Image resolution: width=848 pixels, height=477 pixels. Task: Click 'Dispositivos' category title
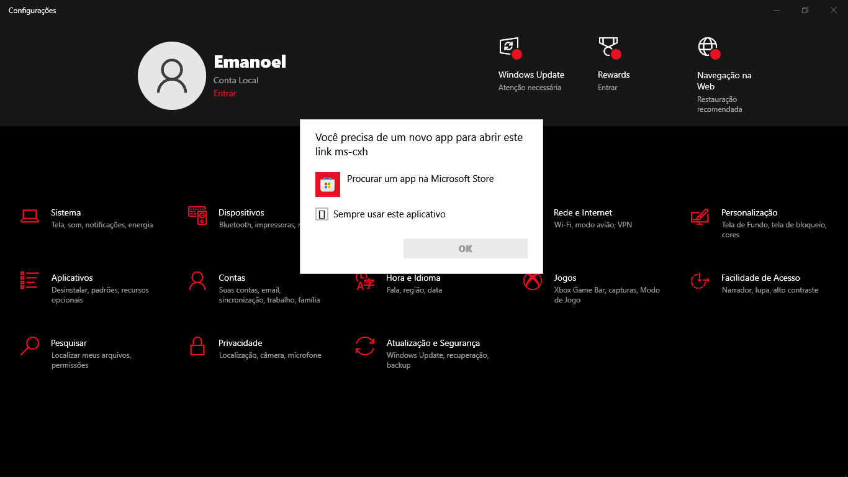point(241,212)
